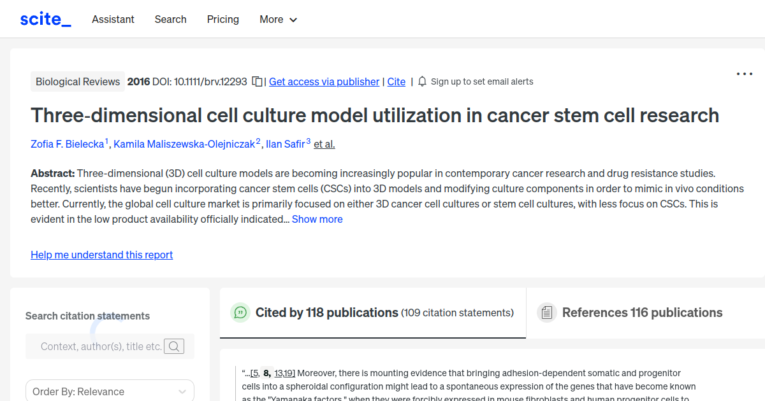Open the Cite link
Viewport: 765px width, 401px height.
coord(396,81)
